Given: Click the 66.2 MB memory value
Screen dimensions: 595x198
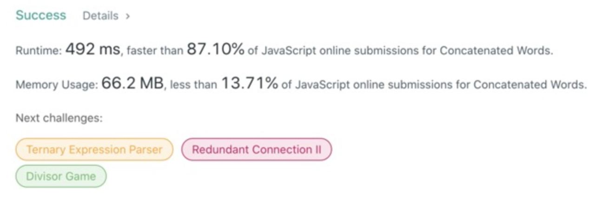Looking at the screenshot, I should pos(132,84).
